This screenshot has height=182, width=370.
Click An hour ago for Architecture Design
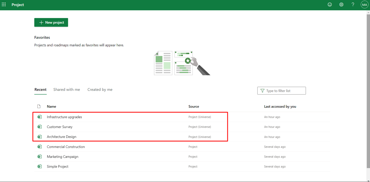(x=272, y=137)
